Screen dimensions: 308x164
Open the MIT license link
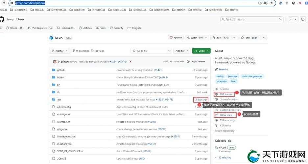[226, 94]
